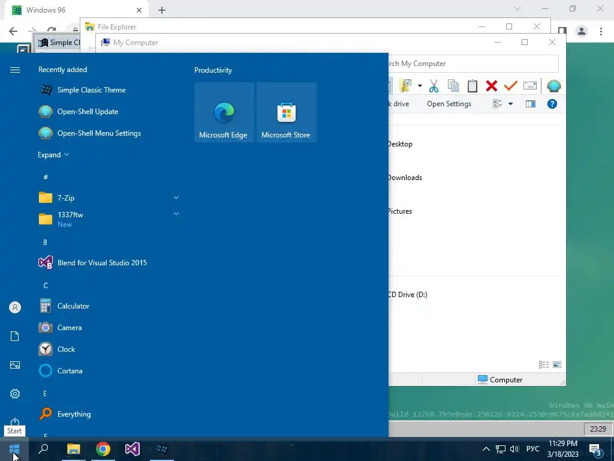Switch input language via РУС indicator

coord(532,449)
